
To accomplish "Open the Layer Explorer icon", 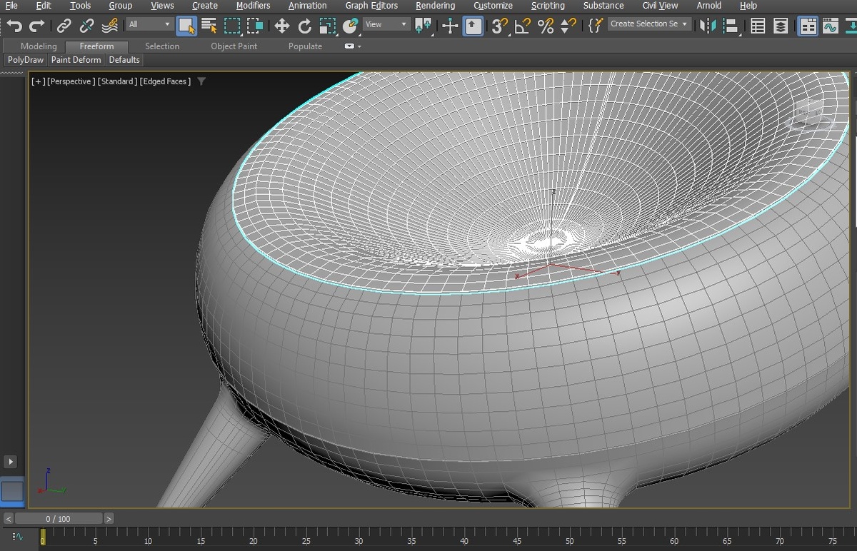I will point(781,26).
